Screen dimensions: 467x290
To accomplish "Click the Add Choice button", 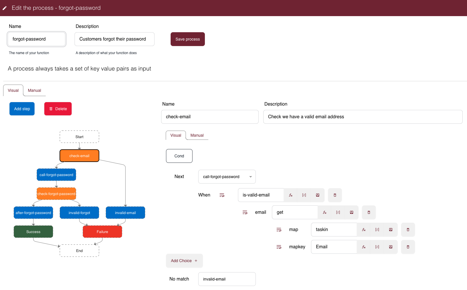I will 184,261.
